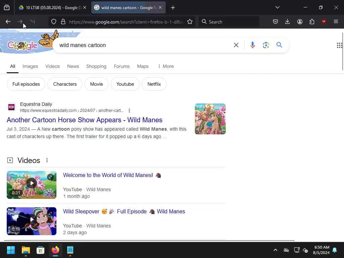Click the forward navigation arrow

click(x=20, y=21)
